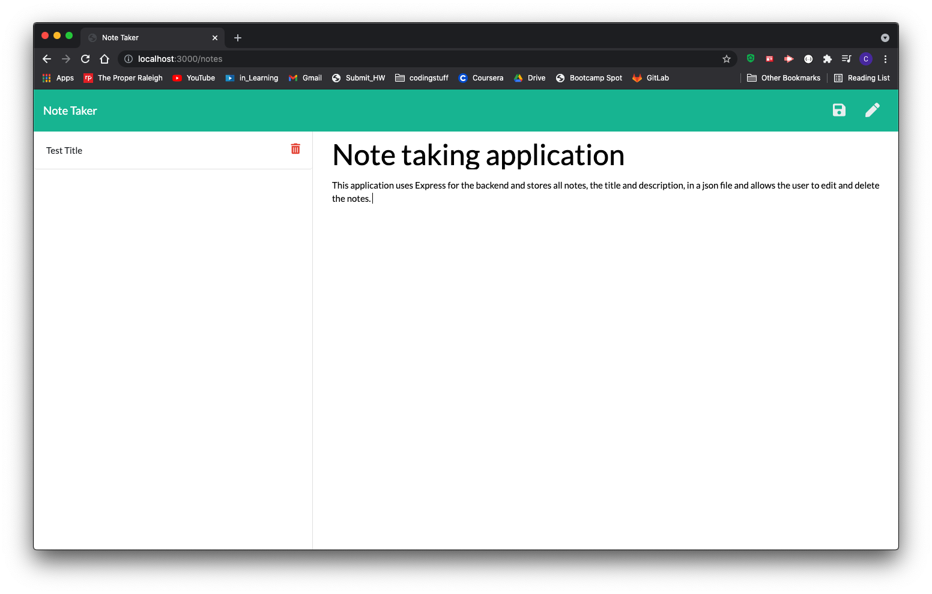
Task: Open the Submit_HW bookmark
Action: 359,78
